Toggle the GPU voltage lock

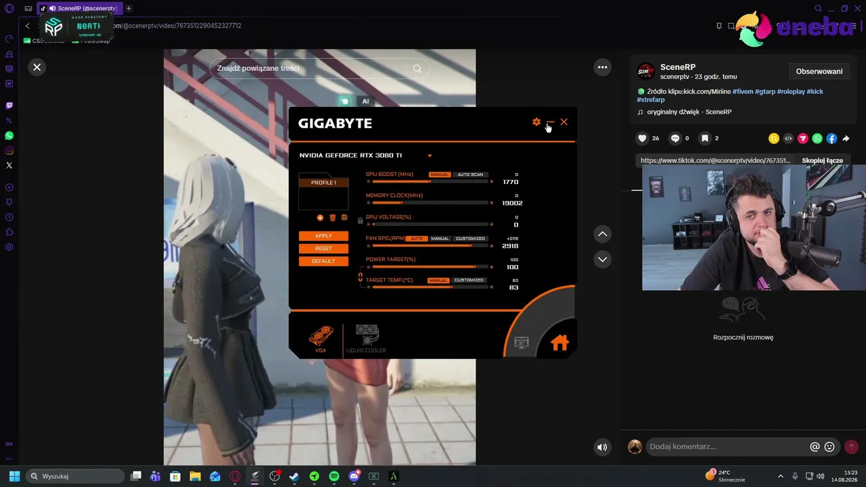pyautogui.click(x=360, y=221)
